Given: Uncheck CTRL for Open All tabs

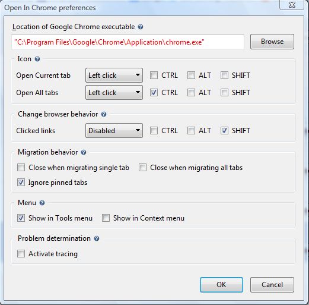Looking at the screenshot, I should (154, 93).
